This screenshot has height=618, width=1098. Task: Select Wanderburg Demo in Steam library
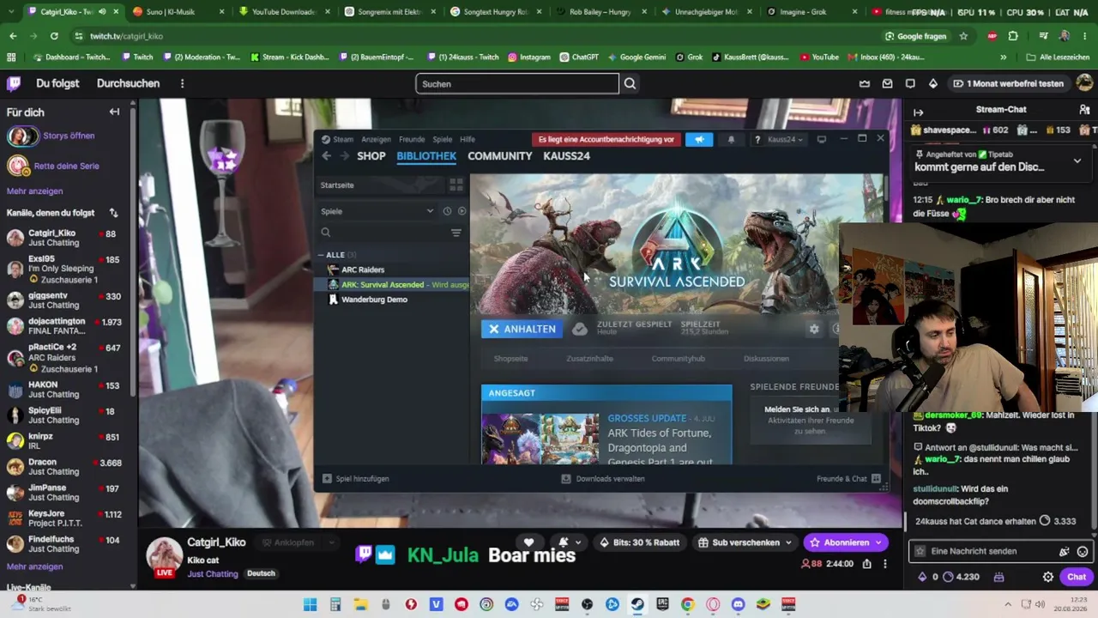(x=374, y=300)
